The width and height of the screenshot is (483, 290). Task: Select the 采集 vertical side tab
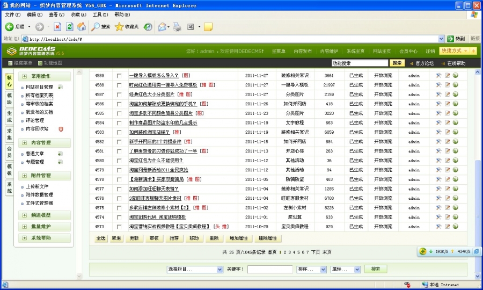pyautogui.click(x=9, y=134)
